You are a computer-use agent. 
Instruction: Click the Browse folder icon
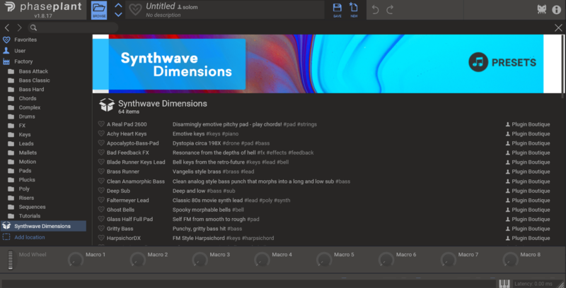click(99, 10)
